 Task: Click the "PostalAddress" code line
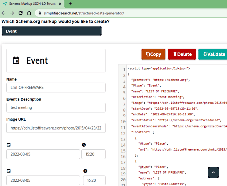(x=164, y=184)
